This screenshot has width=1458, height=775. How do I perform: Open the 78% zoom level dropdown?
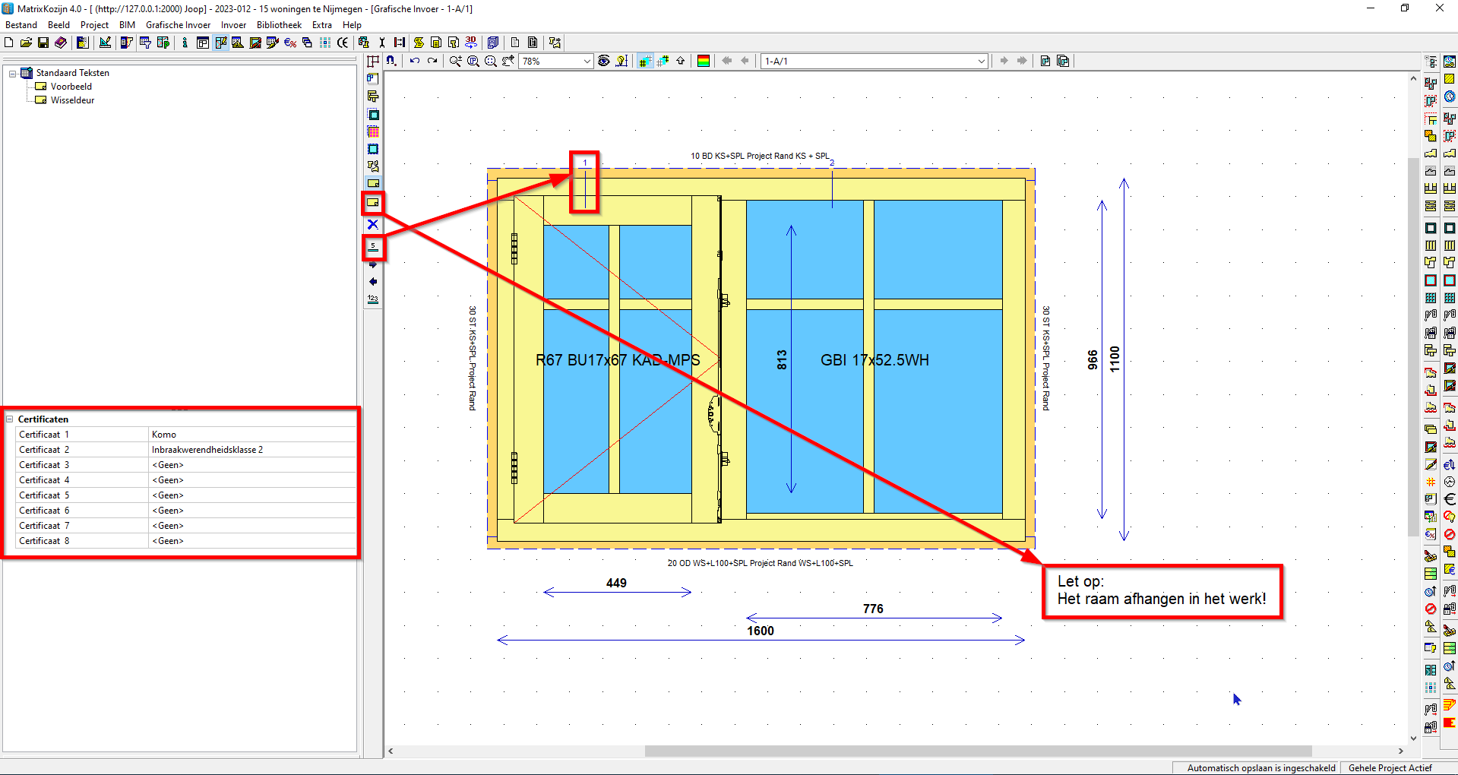(x=587, y=62)
